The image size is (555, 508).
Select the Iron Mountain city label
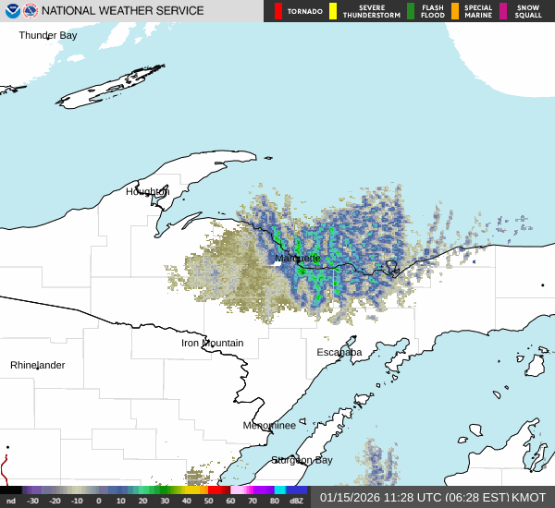pyautogui.click(x=212, y=343)
